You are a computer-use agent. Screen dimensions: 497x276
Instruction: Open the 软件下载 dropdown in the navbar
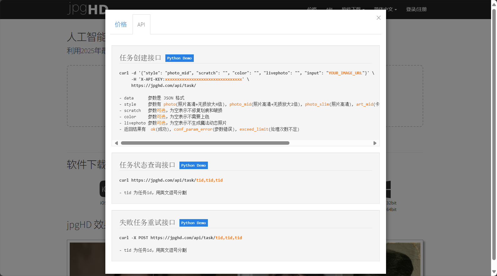pos(353,9)
